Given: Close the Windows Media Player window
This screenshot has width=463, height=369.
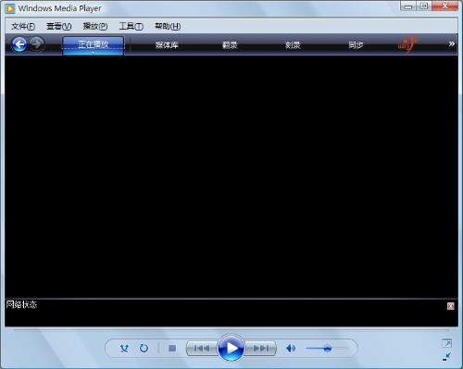Looking at the screenshot, I should tap(445, 6).
